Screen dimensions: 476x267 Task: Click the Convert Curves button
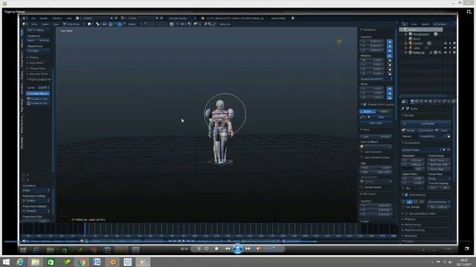click(38, 99)
